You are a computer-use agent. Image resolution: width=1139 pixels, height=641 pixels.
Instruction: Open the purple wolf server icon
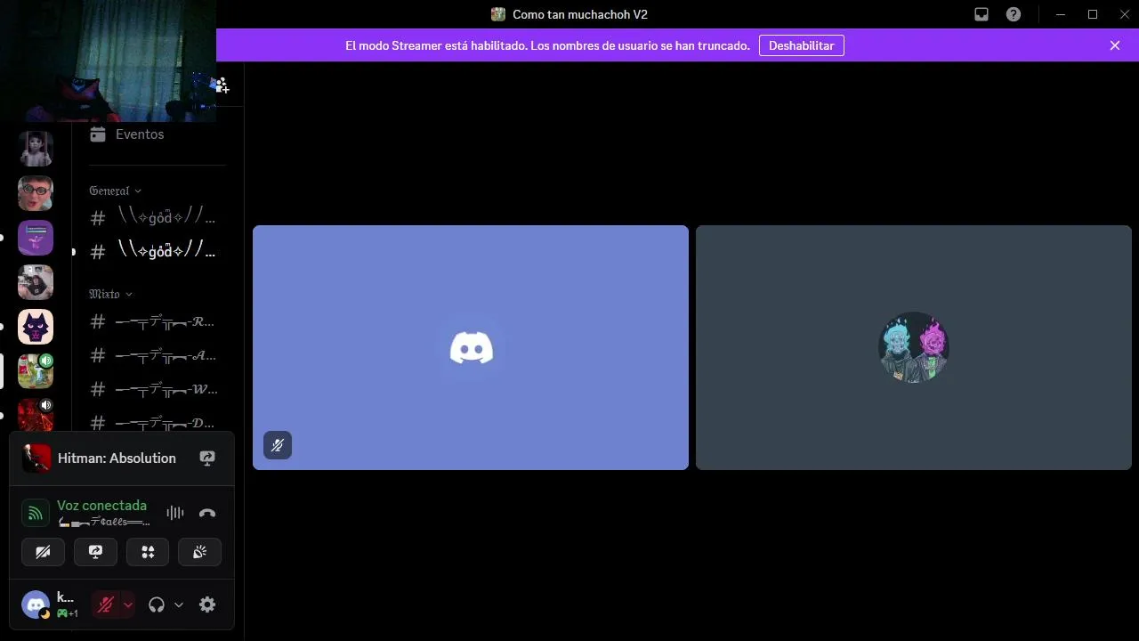pyautogui.click(x=36, y=327)
